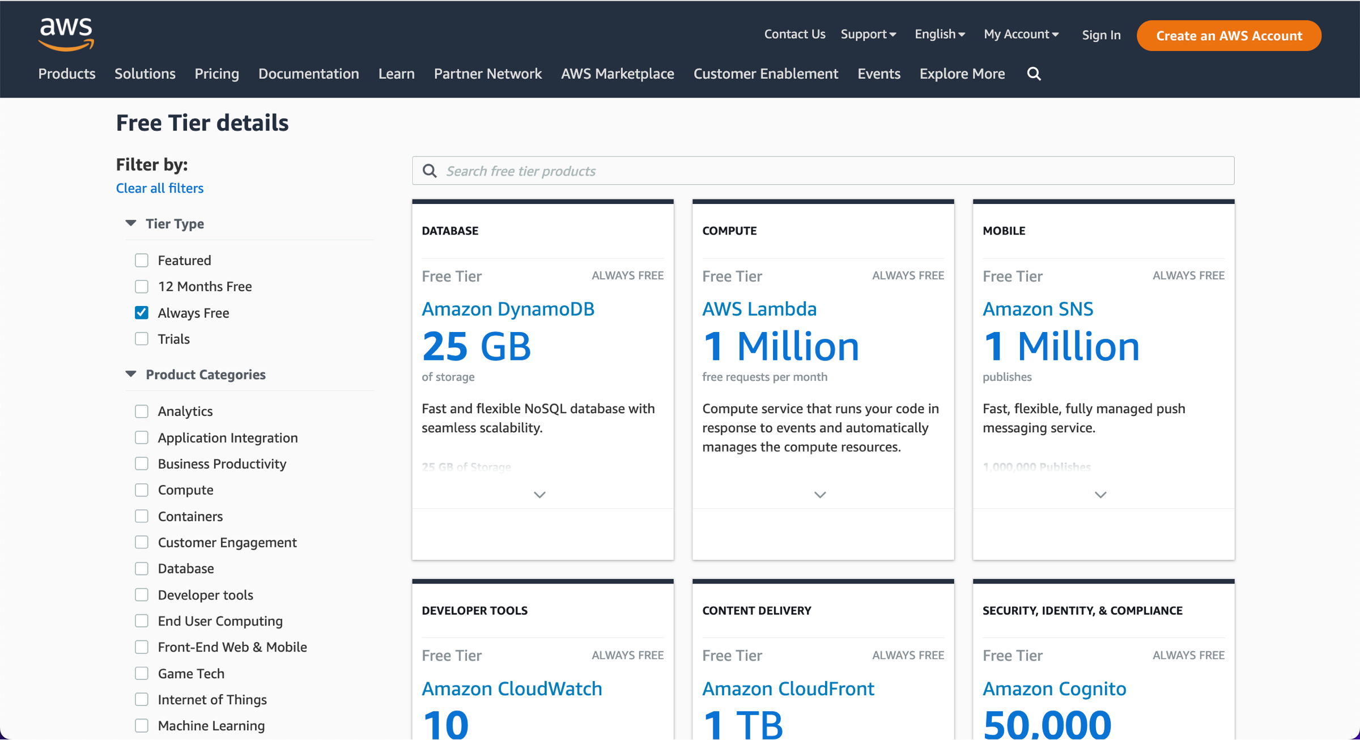Click the AWS Lambda service icon
The image size is (1360, 740).
[759, 308]
